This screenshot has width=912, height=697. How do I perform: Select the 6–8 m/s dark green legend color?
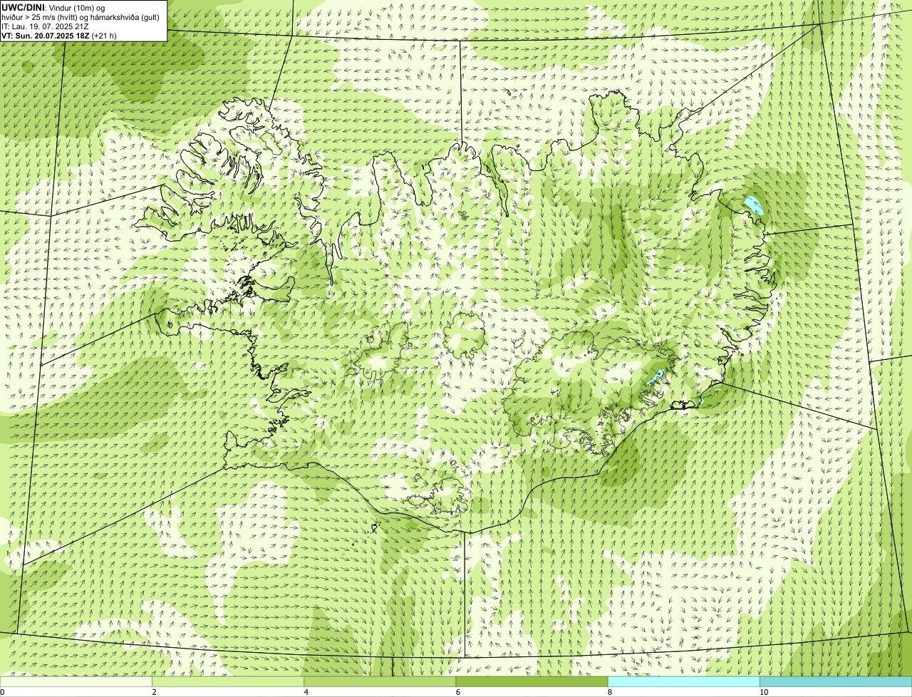coord(532,682)
